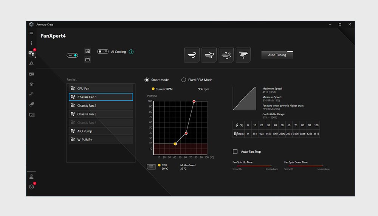
Task: Expand the hamburger menu in sidebar
Action: [32, 33]
